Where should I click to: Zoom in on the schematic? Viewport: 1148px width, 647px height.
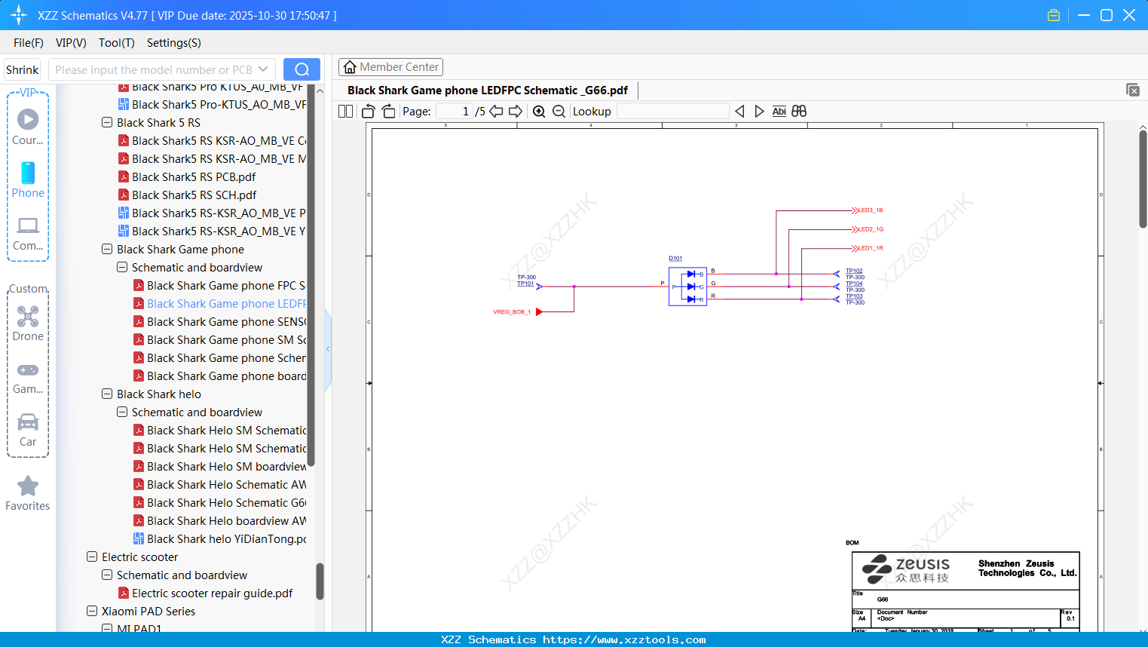pos(539,111)
